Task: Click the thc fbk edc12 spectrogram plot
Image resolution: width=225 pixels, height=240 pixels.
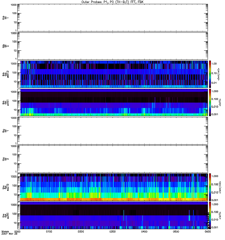Action: 112,187
